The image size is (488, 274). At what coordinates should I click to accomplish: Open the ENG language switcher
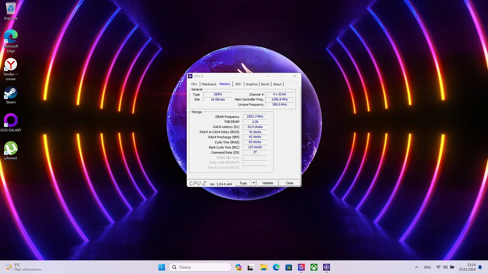coord(427,267)
